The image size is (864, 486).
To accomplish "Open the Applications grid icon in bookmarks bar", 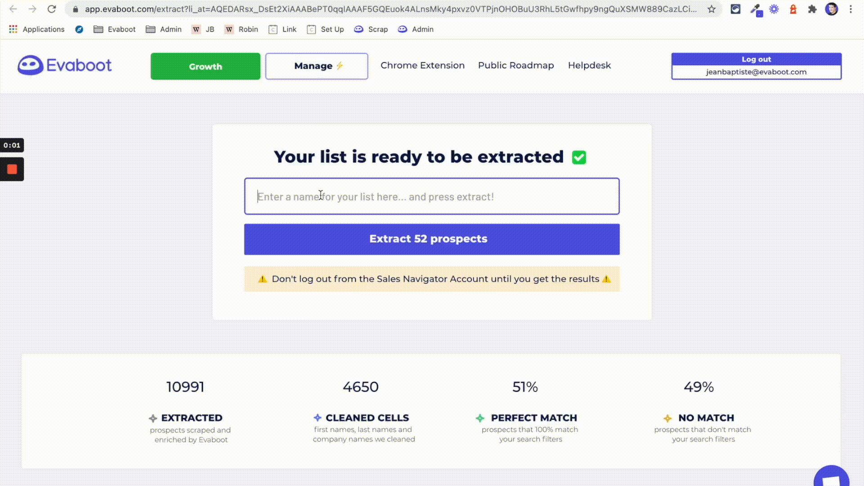I will pos(13,29).
